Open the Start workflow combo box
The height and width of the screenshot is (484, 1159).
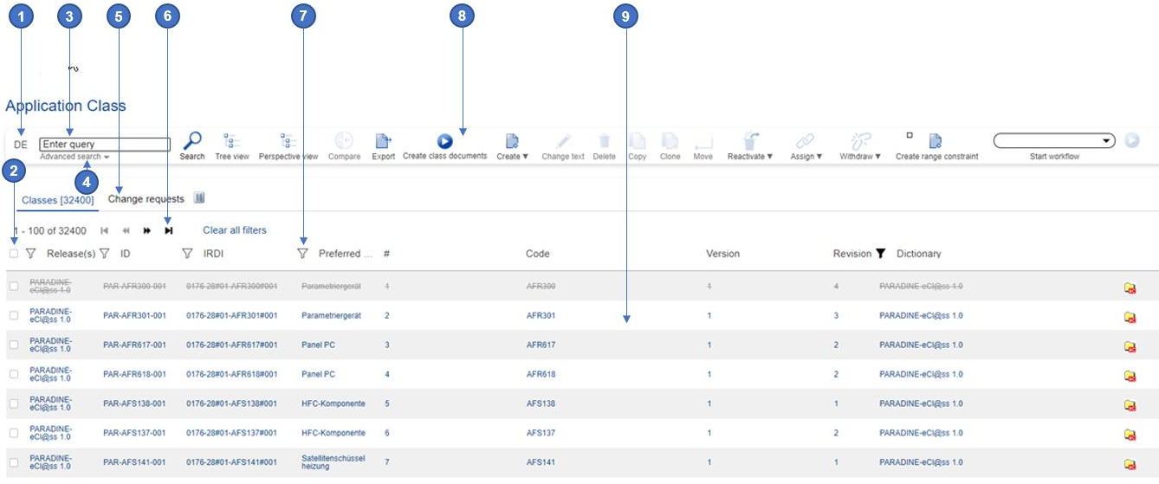[1053, 140]
